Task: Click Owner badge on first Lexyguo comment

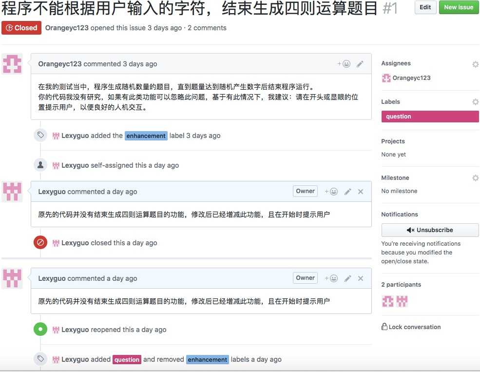Action: [x=305, y=191]
